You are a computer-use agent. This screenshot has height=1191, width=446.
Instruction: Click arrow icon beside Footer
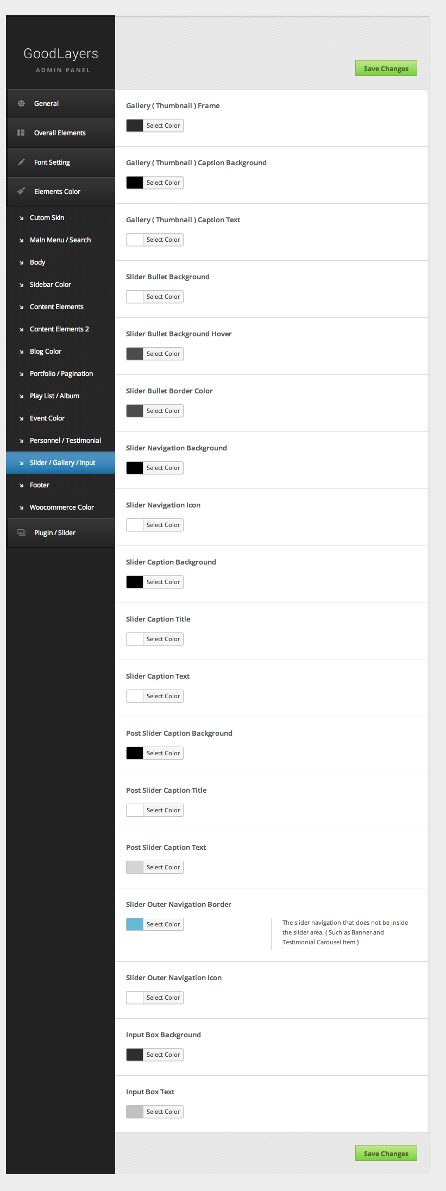[x=22, y=485]
